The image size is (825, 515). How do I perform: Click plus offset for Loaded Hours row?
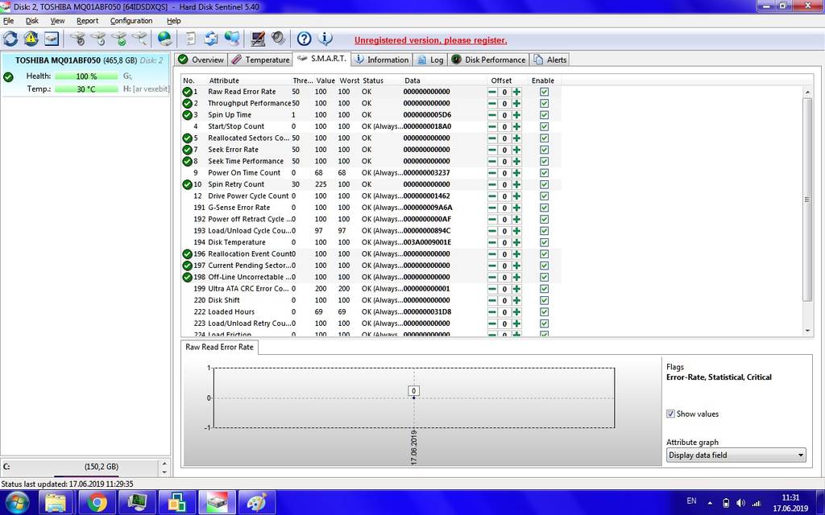(516, 311)
